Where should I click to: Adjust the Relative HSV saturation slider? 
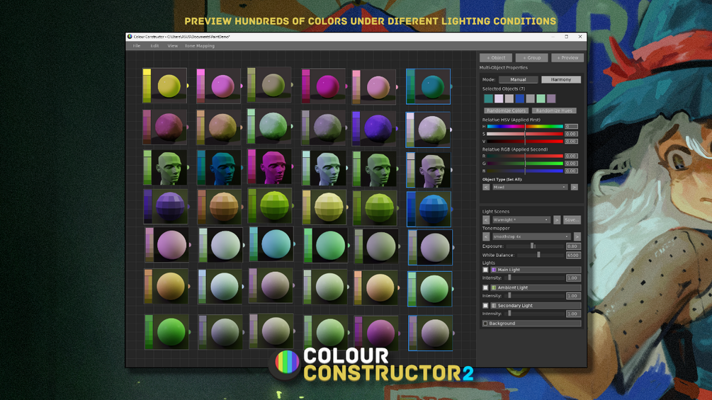[525, 134]
